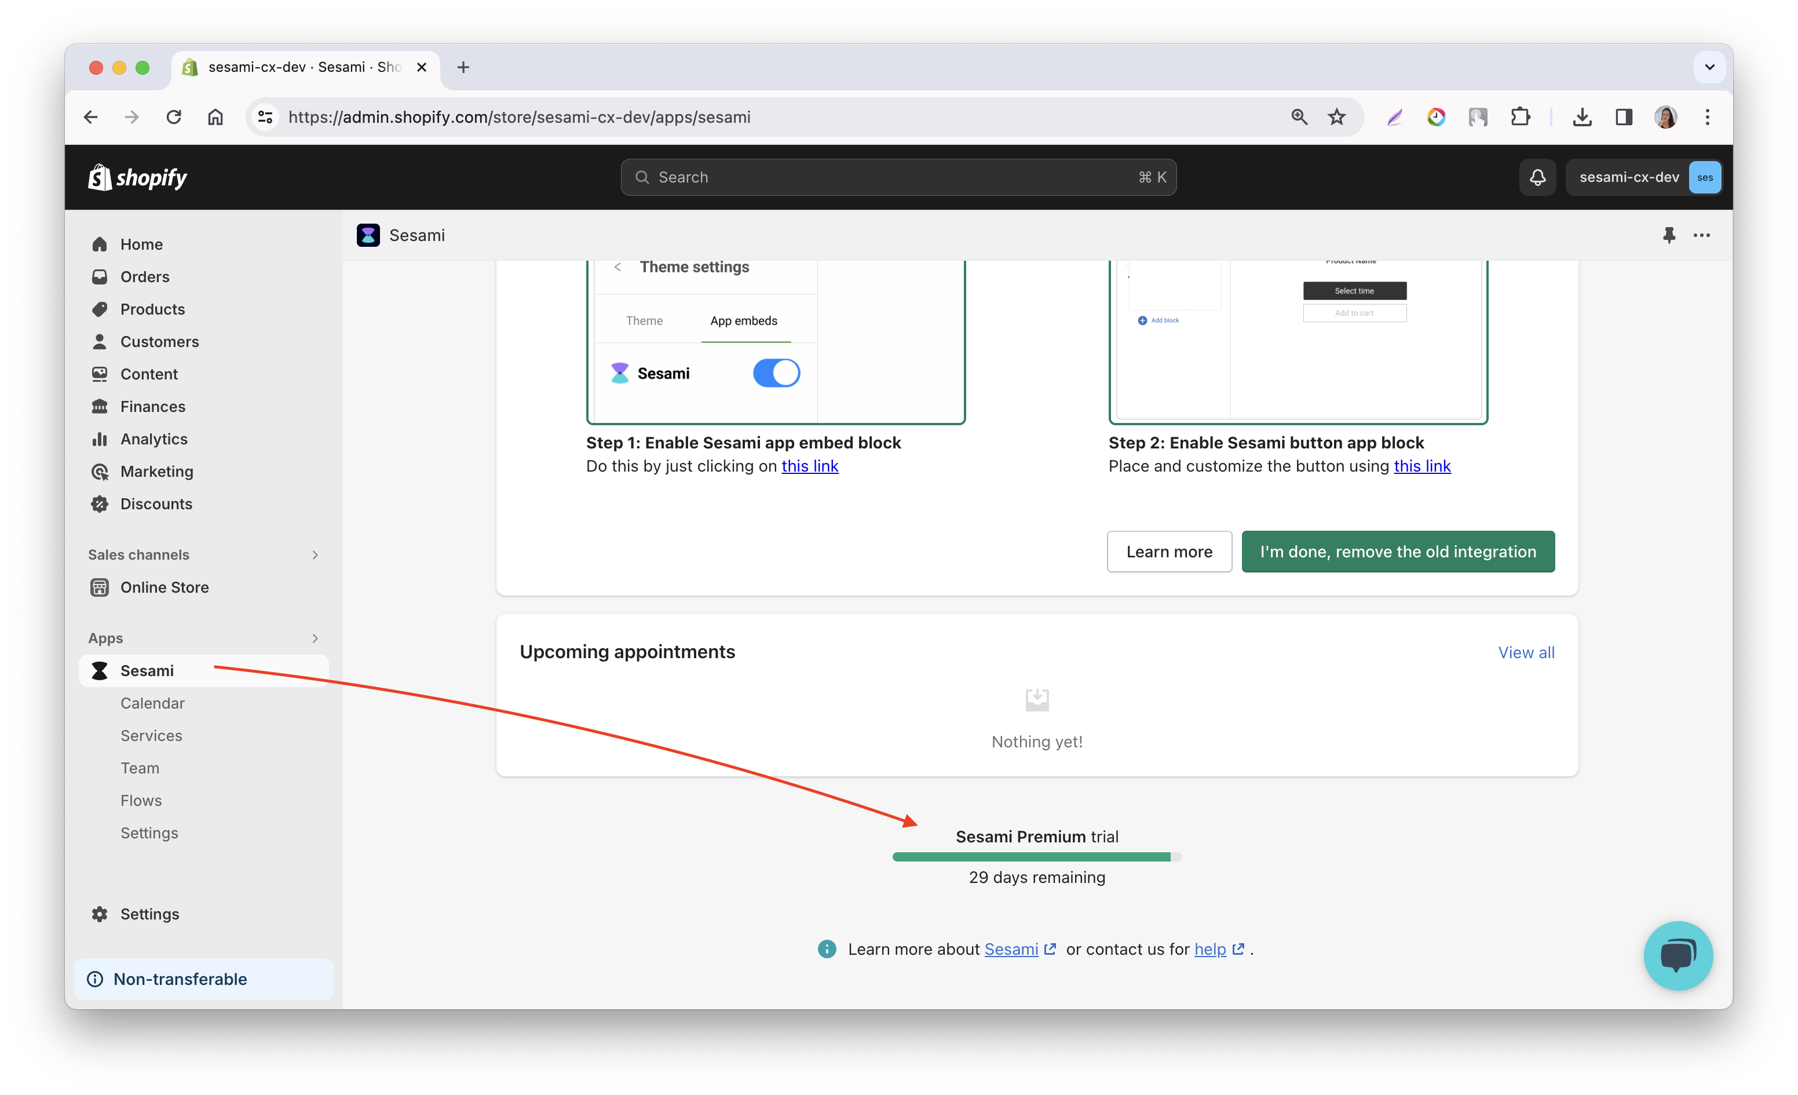Click the browser address bar URL

(x=520, y=117)
